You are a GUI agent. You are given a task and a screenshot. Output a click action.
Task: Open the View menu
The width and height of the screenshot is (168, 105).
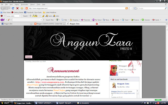(x=11, y=4)
